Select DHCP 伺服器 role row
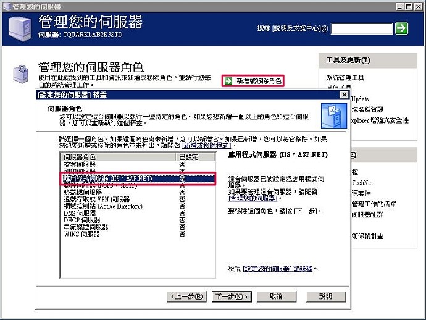The image size is (426, 320). (138, 220)
